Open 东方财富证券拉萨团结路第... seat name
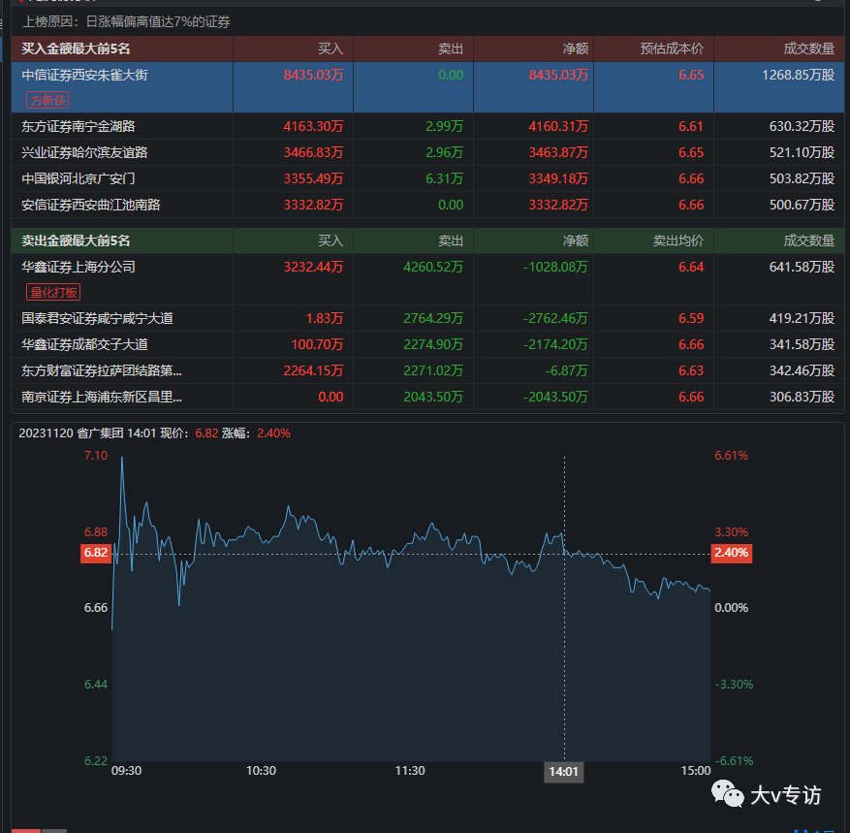This screenshot has width=850, height=833. (102, 371)
